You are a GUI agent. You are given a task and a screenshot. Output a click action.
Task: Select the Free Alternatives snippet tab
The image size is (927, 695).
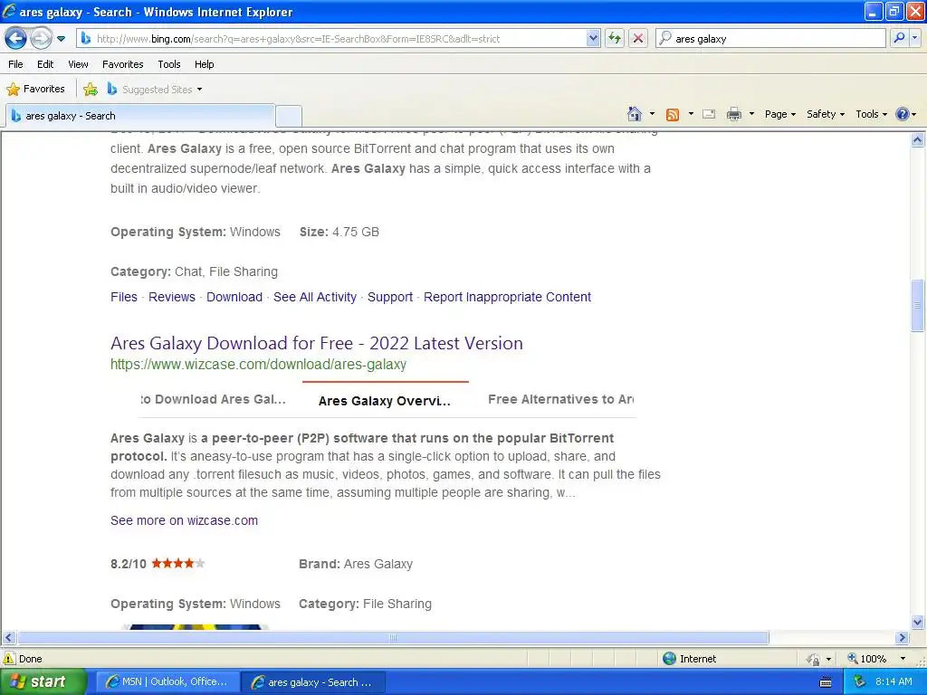(x=560, y=399)
